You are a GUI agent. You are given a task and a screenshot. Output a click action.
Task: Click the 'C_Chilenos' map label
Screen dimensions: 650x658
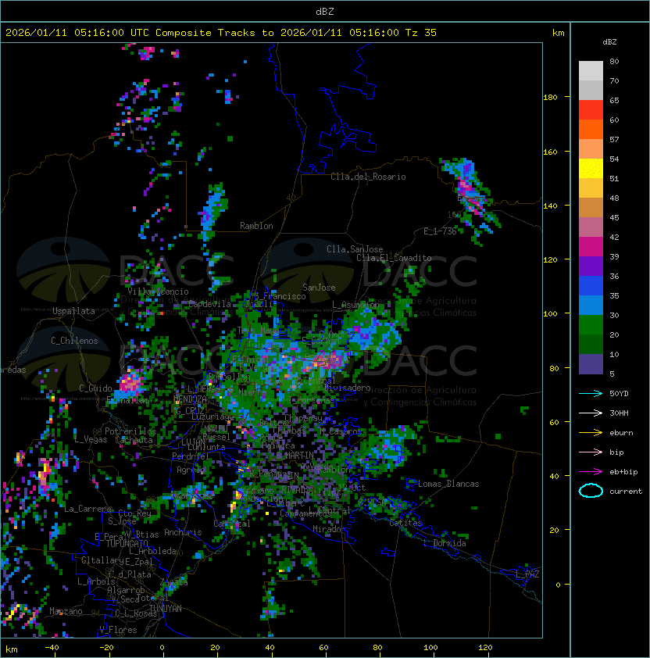pyautogui.click(x=74, y=341)
